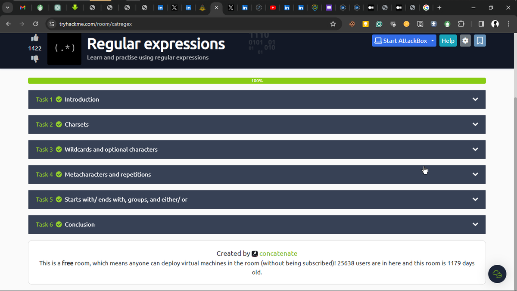This screenshot has width=517, height=291.
Task: Expand Task 2 Charsets chevron
Action: point(475,124)
